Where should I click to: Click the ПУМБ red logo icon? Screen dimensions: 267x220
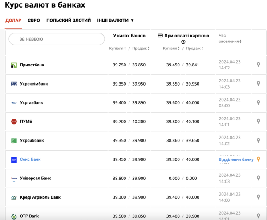point(14,122)
